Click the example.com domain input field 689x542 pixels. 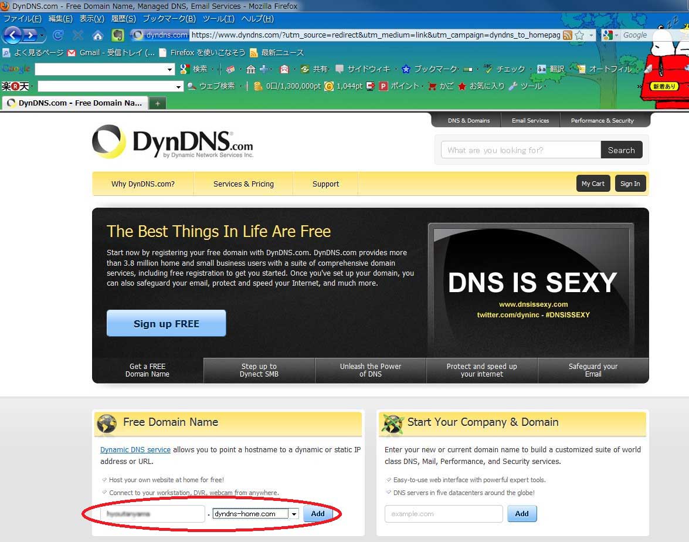(x=443, y=514)
